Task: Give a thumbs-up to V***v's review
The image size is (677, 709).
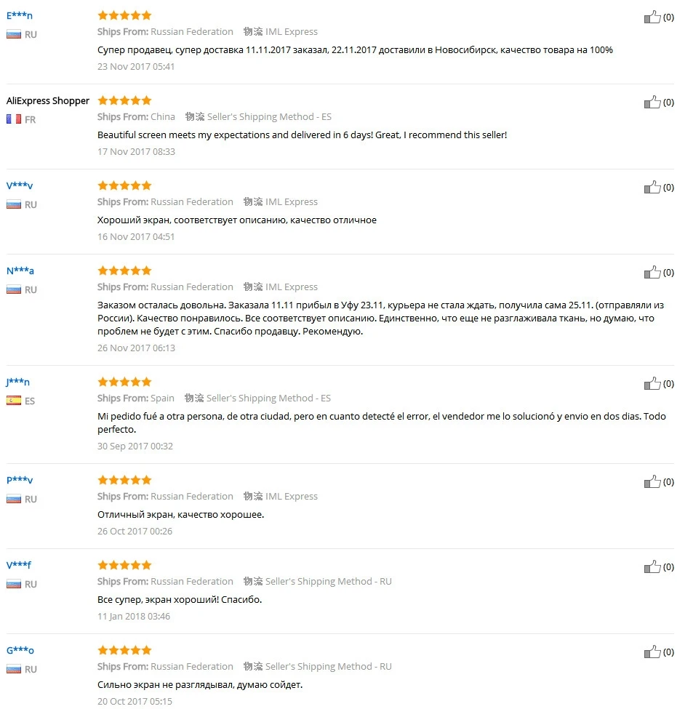Action: [x=652, y=187]
